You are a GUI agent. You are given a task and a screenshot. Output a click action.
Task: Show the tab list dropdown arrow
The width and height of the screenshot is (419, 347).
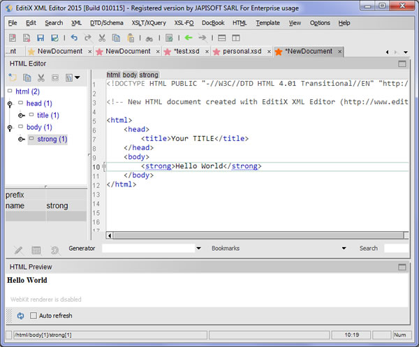[406, 52]
